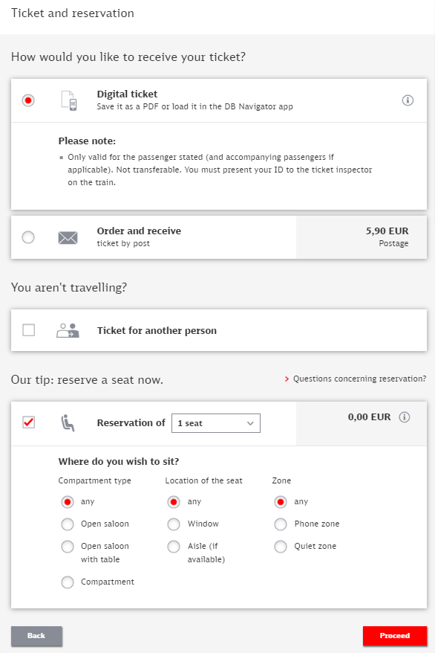435x653 pixels.
Task: Choose Window seat location
Action: [x=174, y=524]
